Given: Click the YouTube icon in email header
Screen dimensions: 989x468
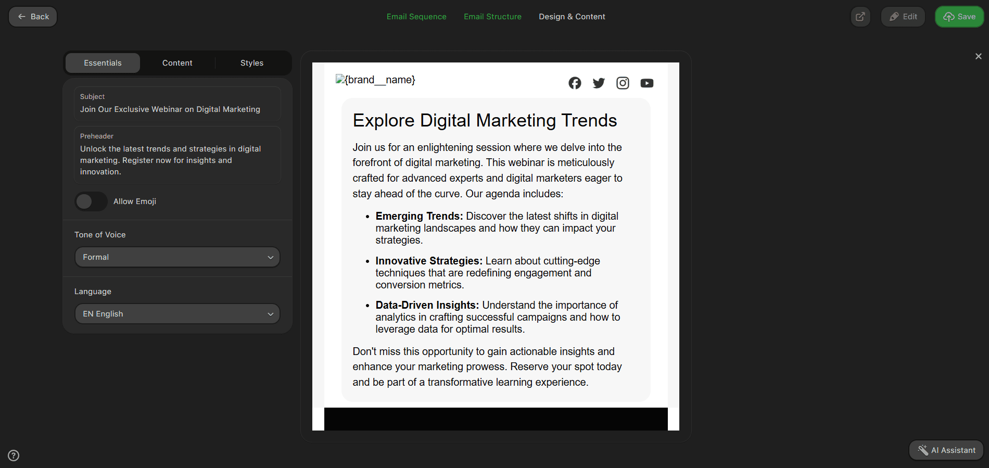Looking at the screenshot, I should (x=646, y=83).
